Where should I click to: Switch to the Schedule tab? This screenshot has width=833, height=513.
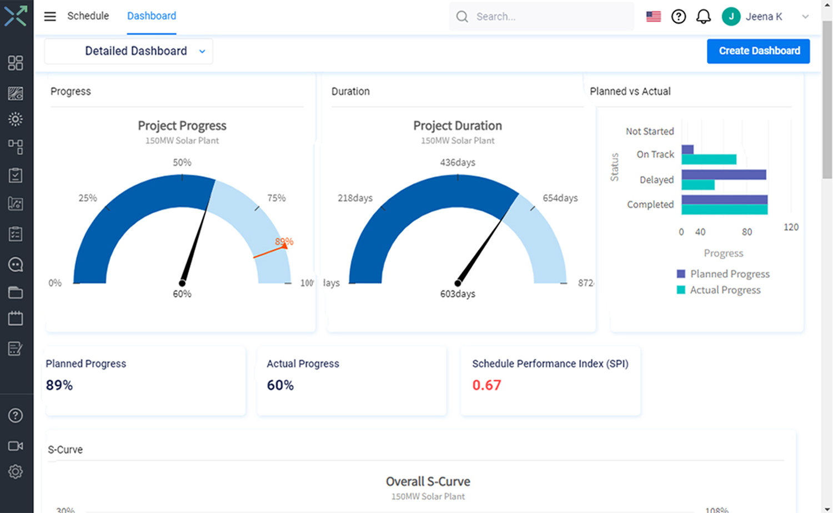click(x=88, y=16)
